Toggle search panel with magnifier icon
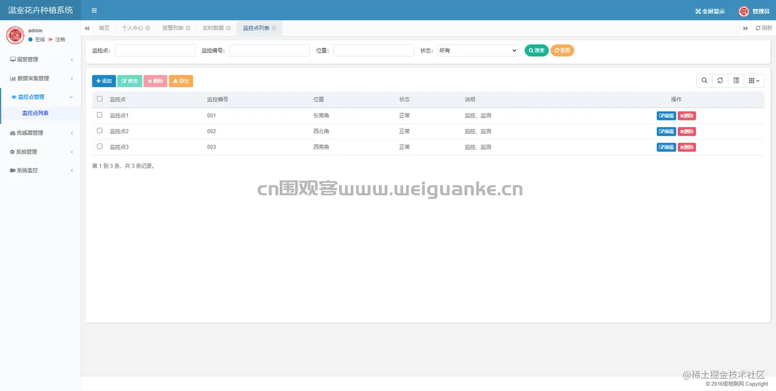 pyautogui.click(x=705, y=80)
